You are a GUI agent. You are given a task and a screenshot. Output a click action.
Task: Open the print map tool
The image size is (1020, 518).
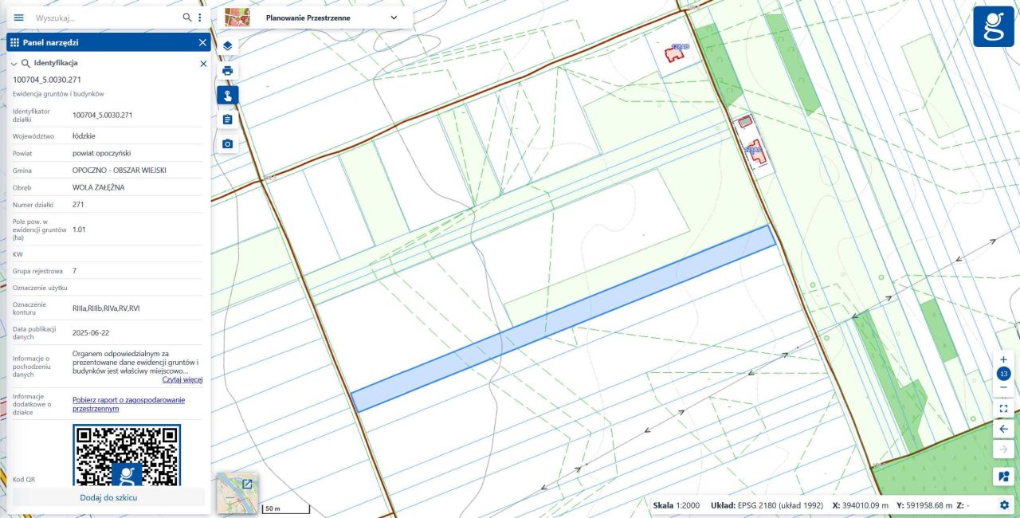227,70
